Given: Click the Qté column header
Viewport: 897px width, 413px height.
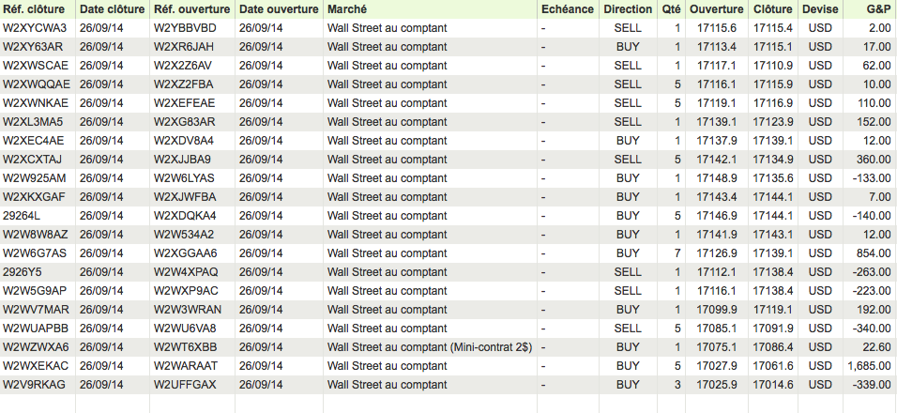Looking at the screenshot, I should pos(672,8).
